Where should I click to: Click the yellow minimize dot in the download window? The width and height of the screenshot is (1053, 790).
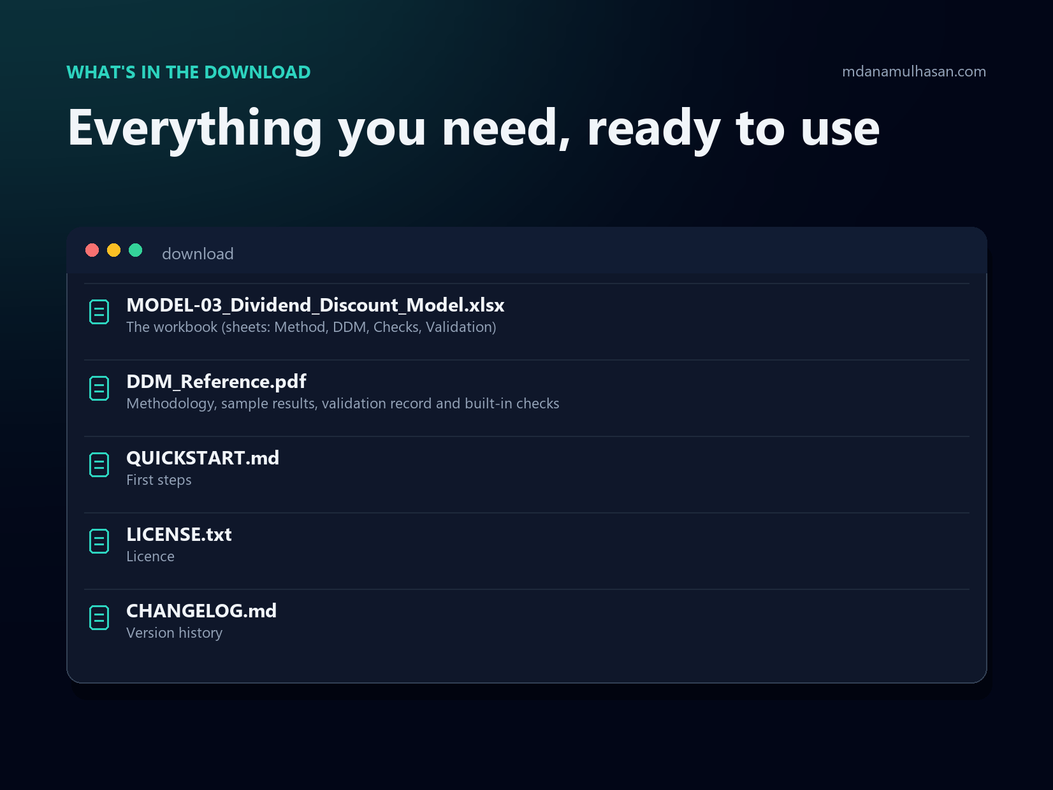point(114,250)
